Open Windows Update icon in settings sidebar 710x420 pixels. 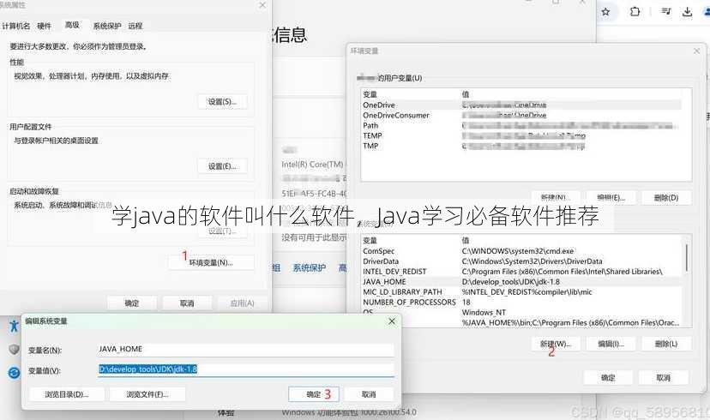(x=14, y=373)
